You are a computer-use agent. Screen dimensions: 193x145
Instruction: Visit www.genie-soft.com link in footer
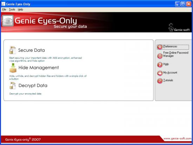click(177, 139)
